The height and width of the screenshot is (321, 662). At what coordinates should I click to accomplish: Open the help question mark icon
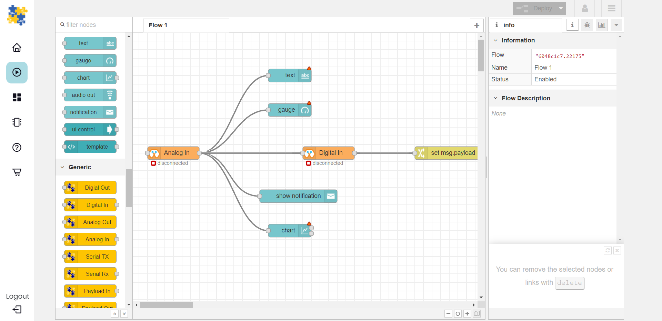point(17,148)
